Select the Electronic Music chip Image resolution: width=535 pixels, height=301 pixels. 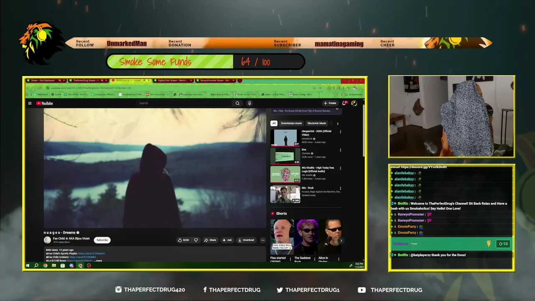point(317,123)
